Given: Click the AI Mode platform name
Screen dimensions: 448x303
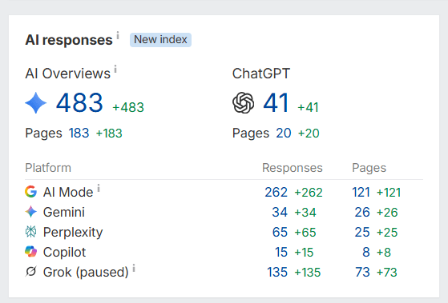Looking at the screenshot, I should point(68,192).
